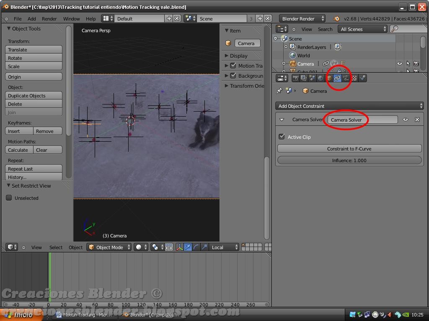This screenshot has height=321, width=429.
Task: Uncheck the Active Clip checkbox
Action: 282,137
